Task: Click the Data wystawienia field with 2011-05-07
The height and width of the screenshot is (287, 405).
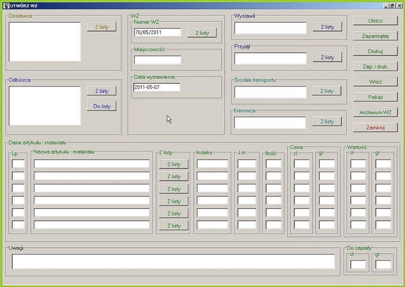Action: (x=157, y=87)
